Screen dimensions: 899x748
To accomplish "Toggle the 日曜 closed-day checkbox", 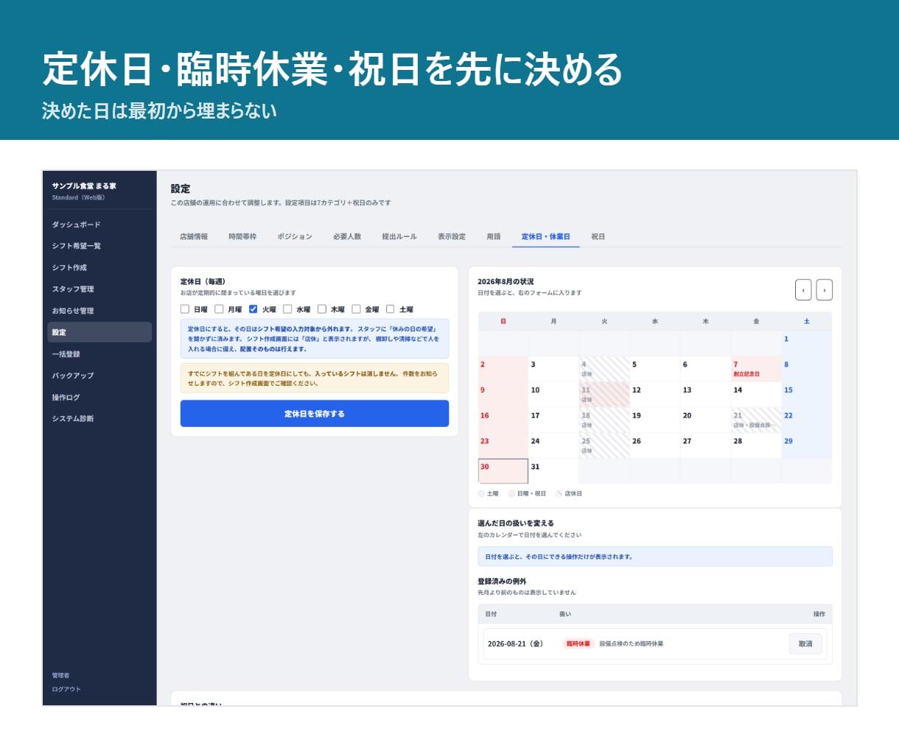I will coord(185,309).
